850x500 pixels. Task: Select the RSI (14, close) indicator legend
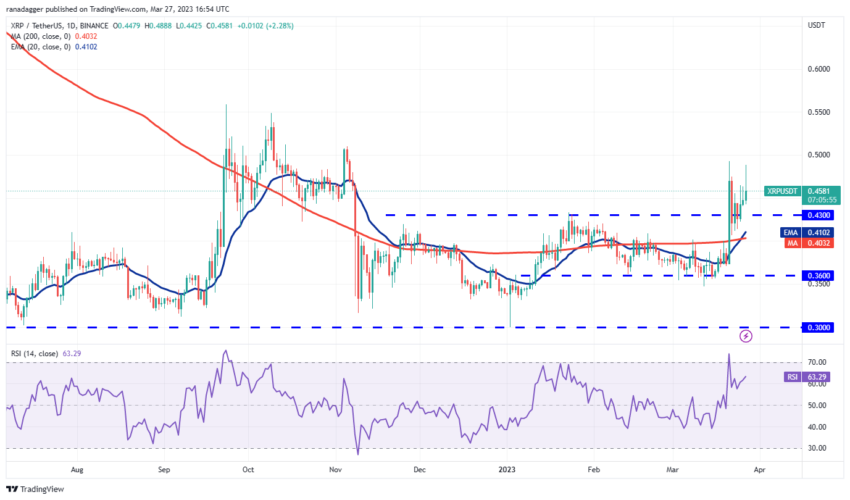point(35,354)
